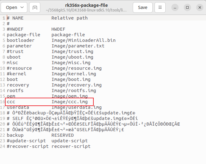
Task: Place cursor on Image/rootfs.img
Action: click(x=74, y=91)
